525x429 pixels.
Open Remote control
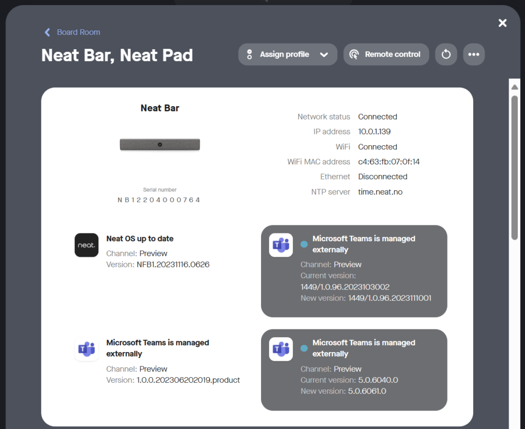[x=386, y=54]
